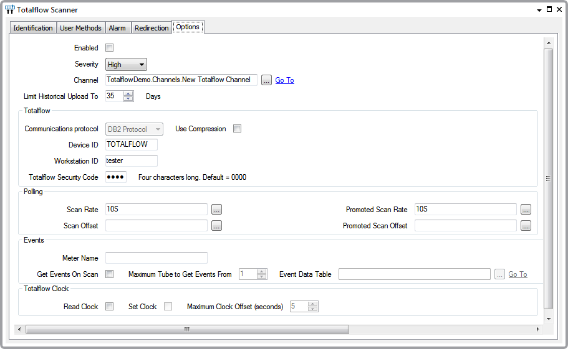This screenshot has height=349, width=568.
Task: Follow the Go To link beside Channel
Action: (x=284, y=80)
